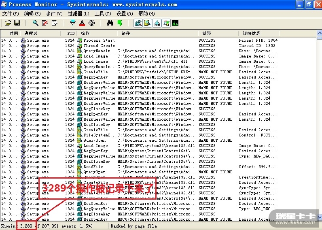Screen dimensions: 322x230
Task: Open the 过滤器(L) menu
Action: (x=78, y=14)
